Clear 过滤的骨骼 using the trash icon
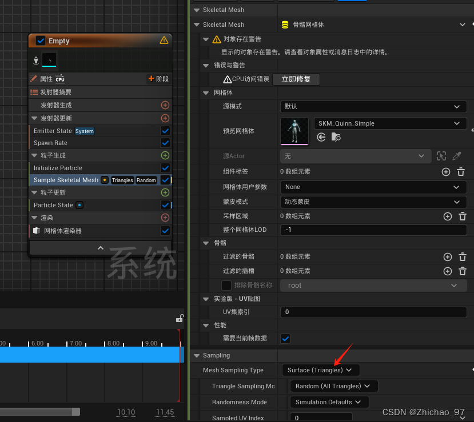The image size is (474, 422). (x=463, y=257)
